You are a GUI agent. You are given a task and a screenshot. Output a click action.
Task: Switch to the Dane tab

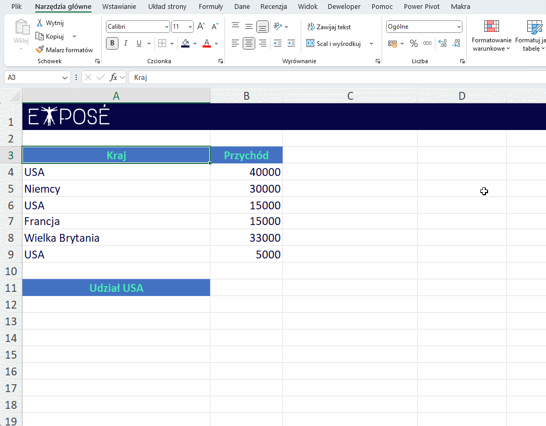point(242,6)
